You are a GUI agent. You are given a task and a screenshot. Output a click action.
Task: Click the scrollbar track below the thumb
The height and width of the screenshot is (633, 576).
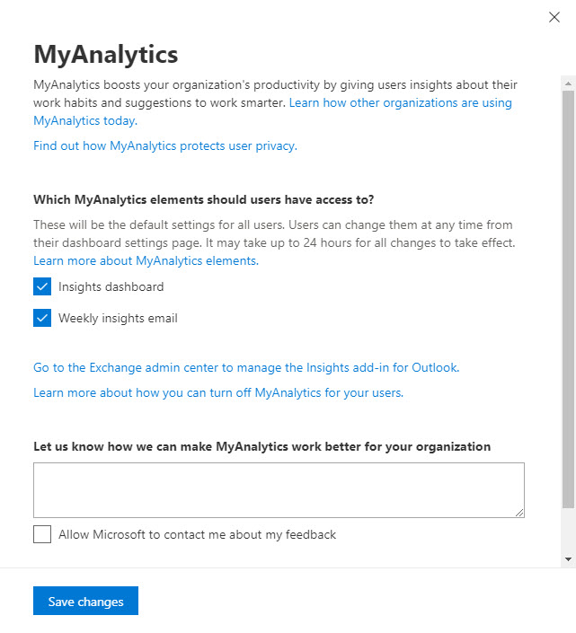click(x=568, y=532)
